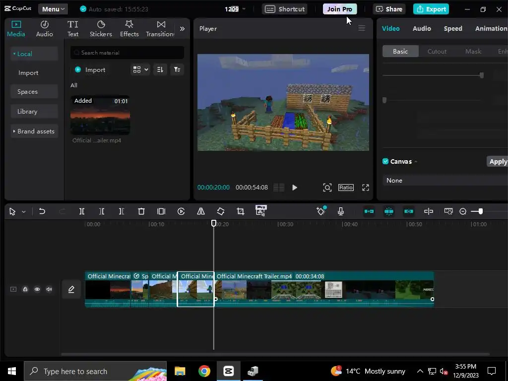This screenshot has height=381, width=508.
Task: Toggle fullscreen preview in player
Action: [x=366, y=188]
